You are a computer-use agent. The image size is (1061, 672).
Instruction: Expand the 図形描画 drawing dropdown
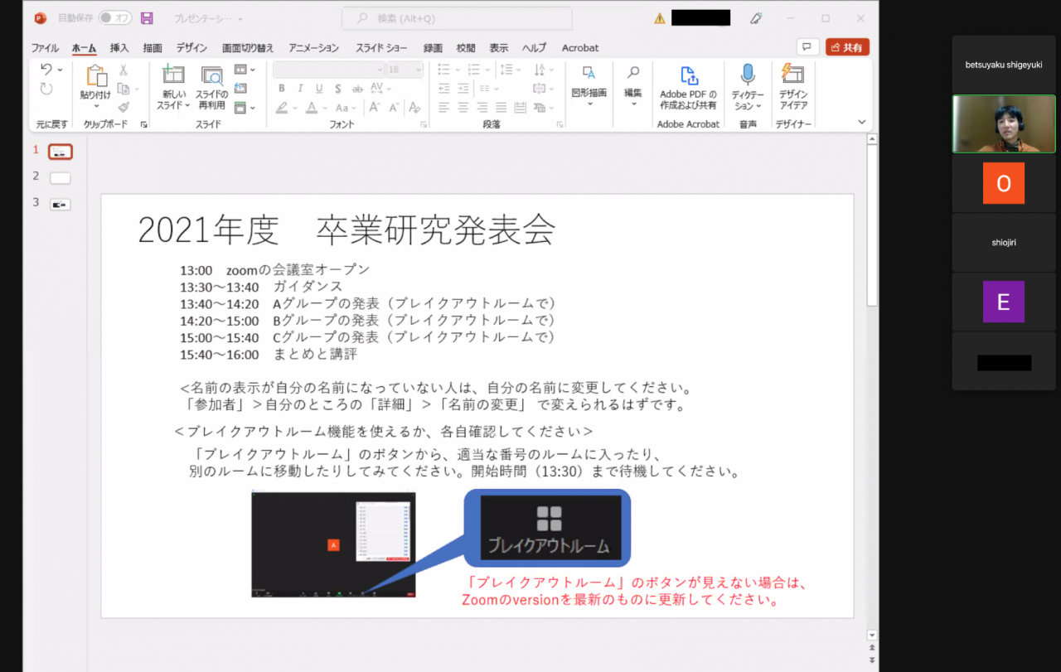coord(589,104)
